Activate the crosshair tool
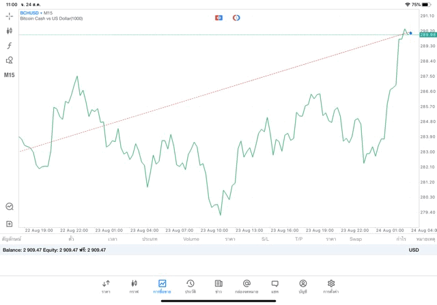The height and width of the screenshot is (305, 437). pyautogui.click(x=10, y=16)
